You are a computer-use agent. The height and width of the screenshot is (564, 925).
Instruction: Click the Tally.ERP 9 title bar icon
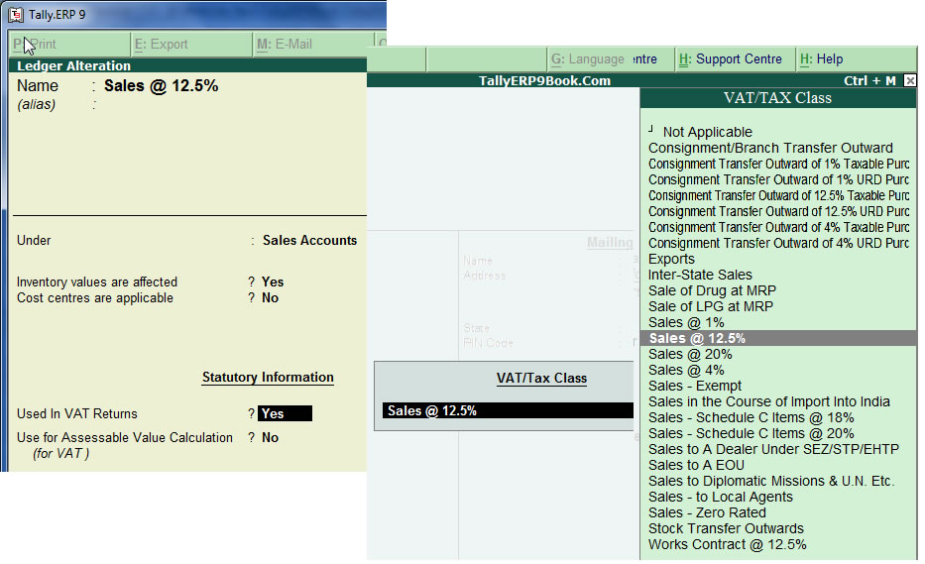pyautogui.click(x=16, y=15)
